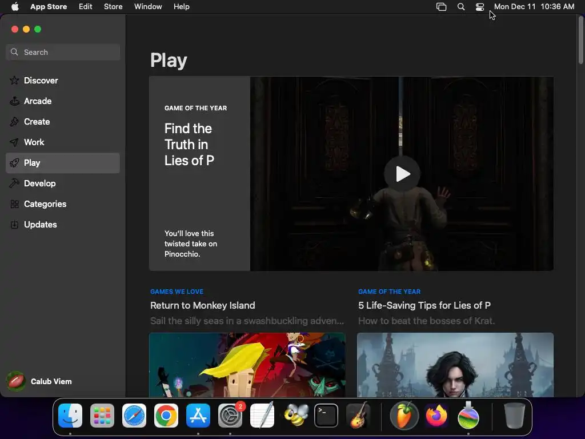The height and width of the screenshot is (439, 585).
Task: Open the Updates download icon
Action: pos(14,224)
